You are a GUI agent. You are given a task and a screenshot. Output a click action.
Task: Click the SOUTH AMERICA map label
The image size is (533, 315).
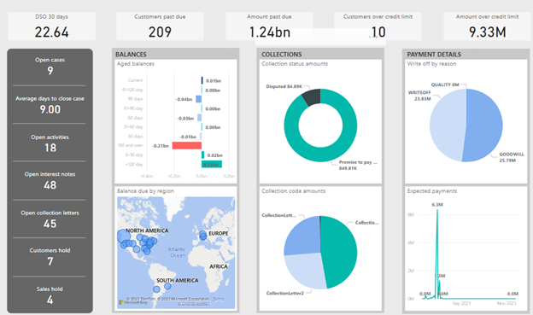tap(177, 281)
